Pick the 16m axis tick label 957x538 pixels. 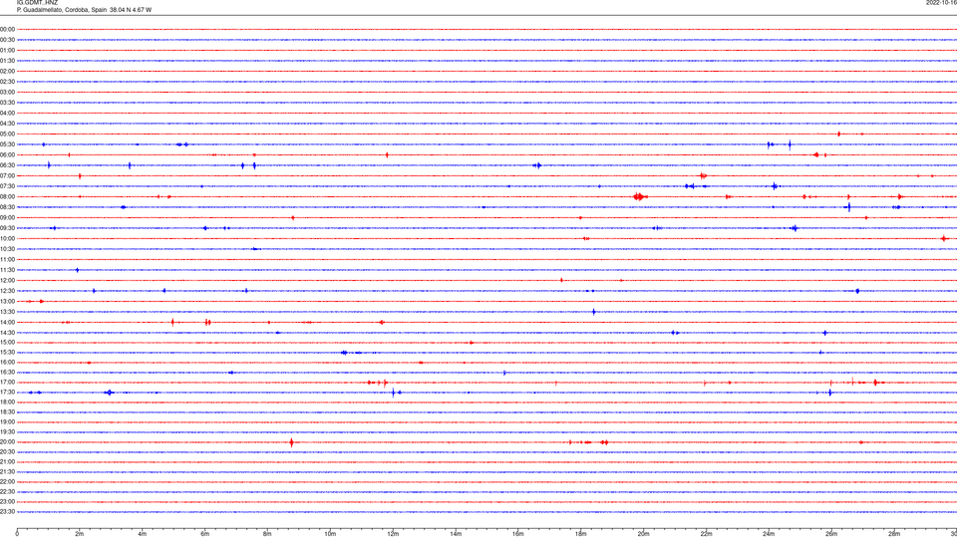coord(518,534)
